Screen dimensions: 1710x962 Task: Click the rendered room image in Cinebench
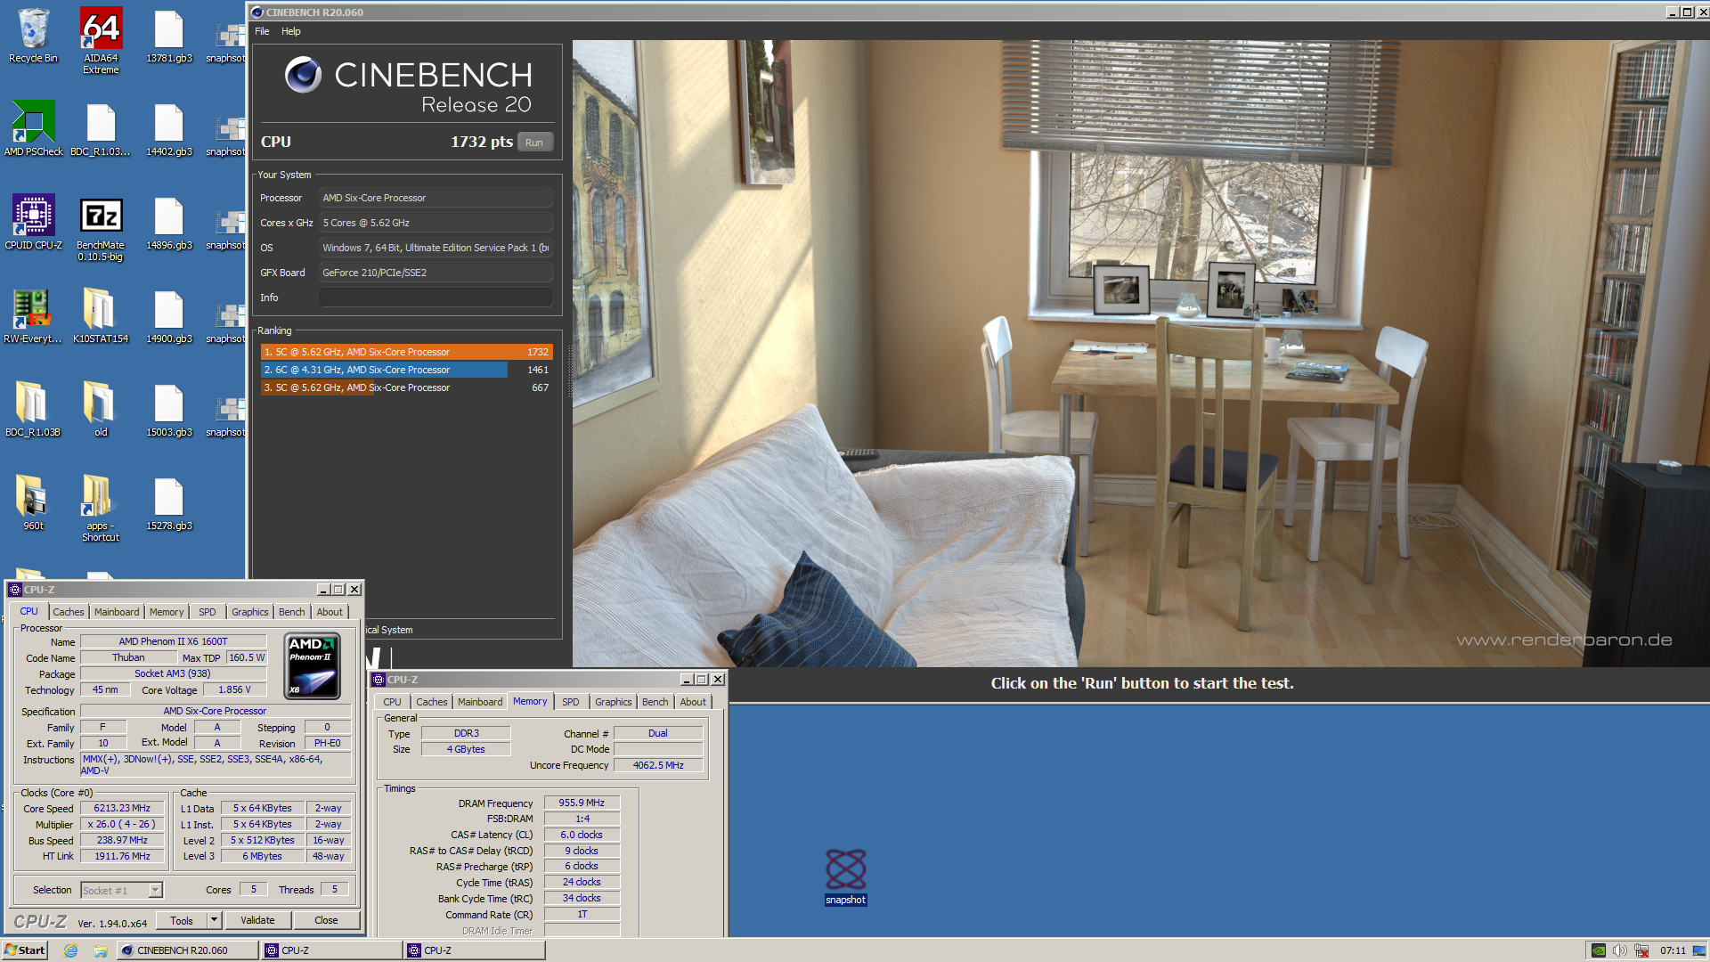pyautogui.click(x=1141, y=354)
